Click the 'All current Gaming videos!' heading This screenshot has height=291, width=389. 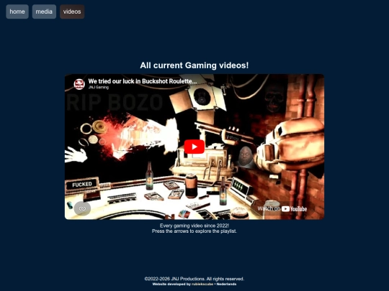[x=194, y=65]
